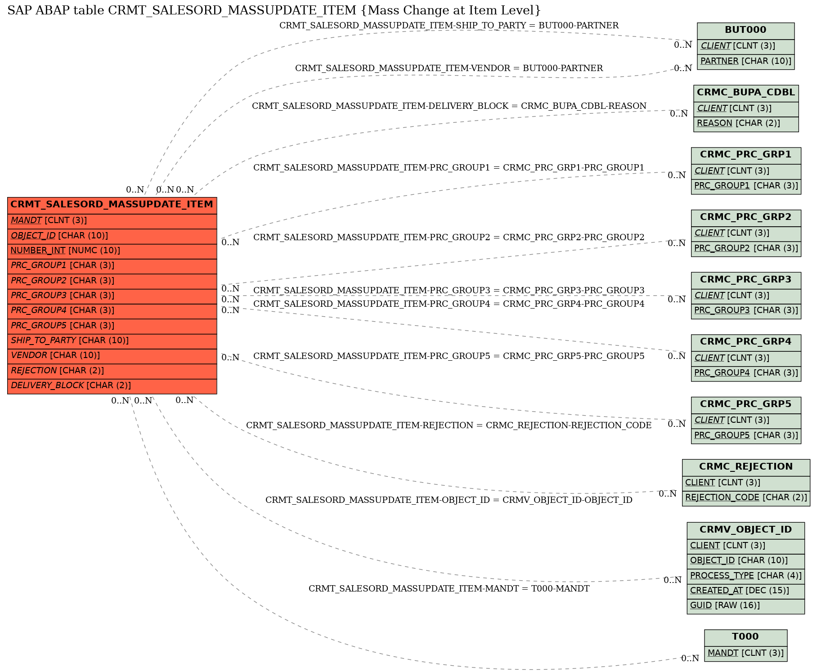Select OBJECT_ID field in CRMV_OBJECT_ID
The width and height of the screenshot is (817, 672).
coord(745,561)
